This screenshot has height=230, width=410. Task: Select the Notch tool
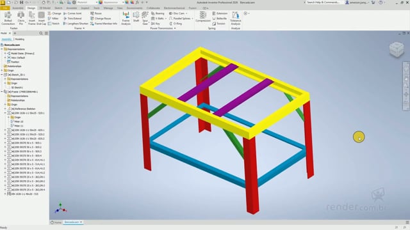pos(54,24)
